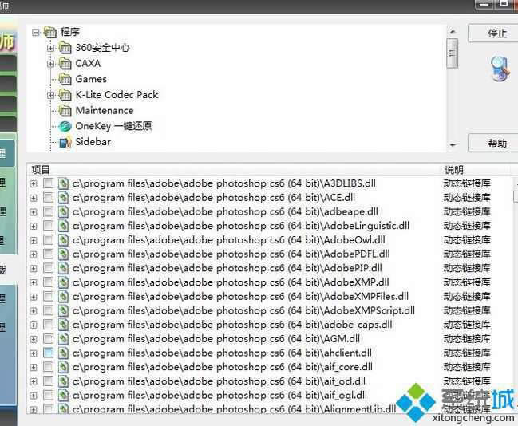Click the 程序 root folder icon

tap(50, 32)
